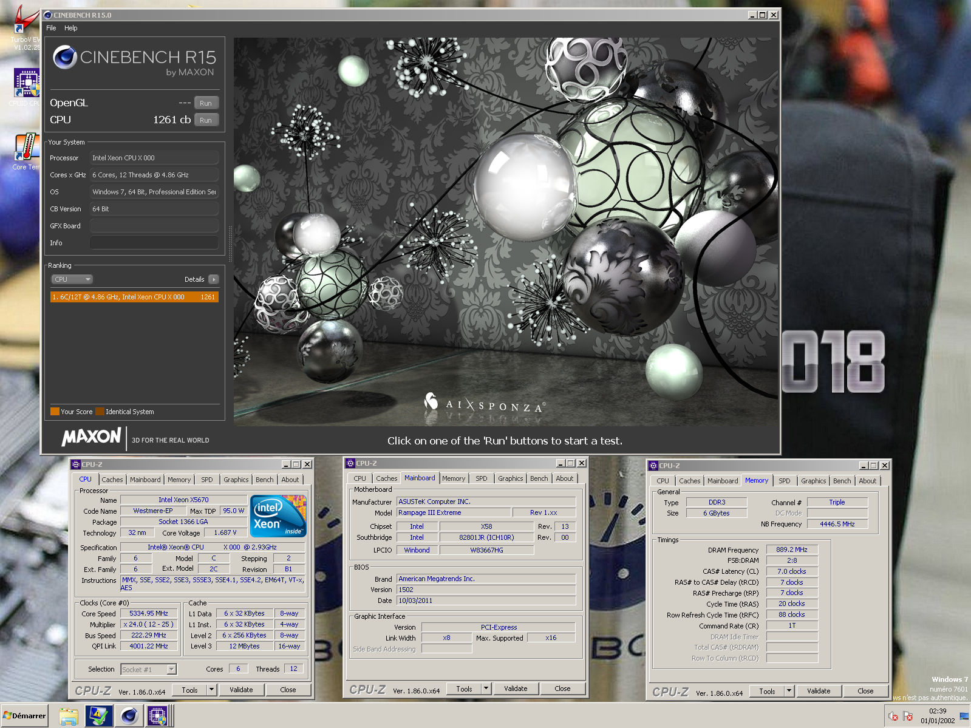Select SPD tab in CPU-Z Mainboard window
This screenshot has height=728, width=971.
point(482,478)
